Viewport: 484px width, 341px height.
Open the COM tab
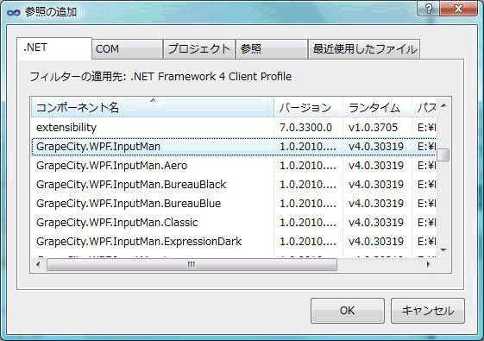tap(127, 49)
